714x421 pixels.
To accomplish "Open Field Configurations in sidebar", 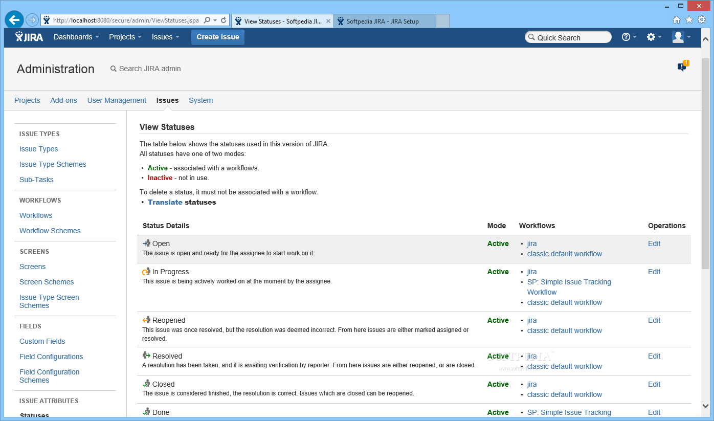I will [x=51, y=357].
